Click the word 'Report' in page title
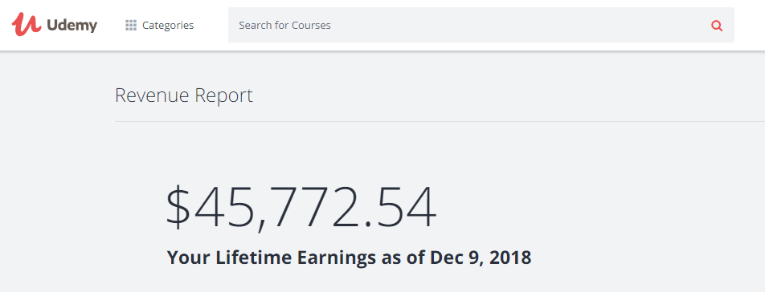Screen dimensions: 765x292 pos(224,95)
